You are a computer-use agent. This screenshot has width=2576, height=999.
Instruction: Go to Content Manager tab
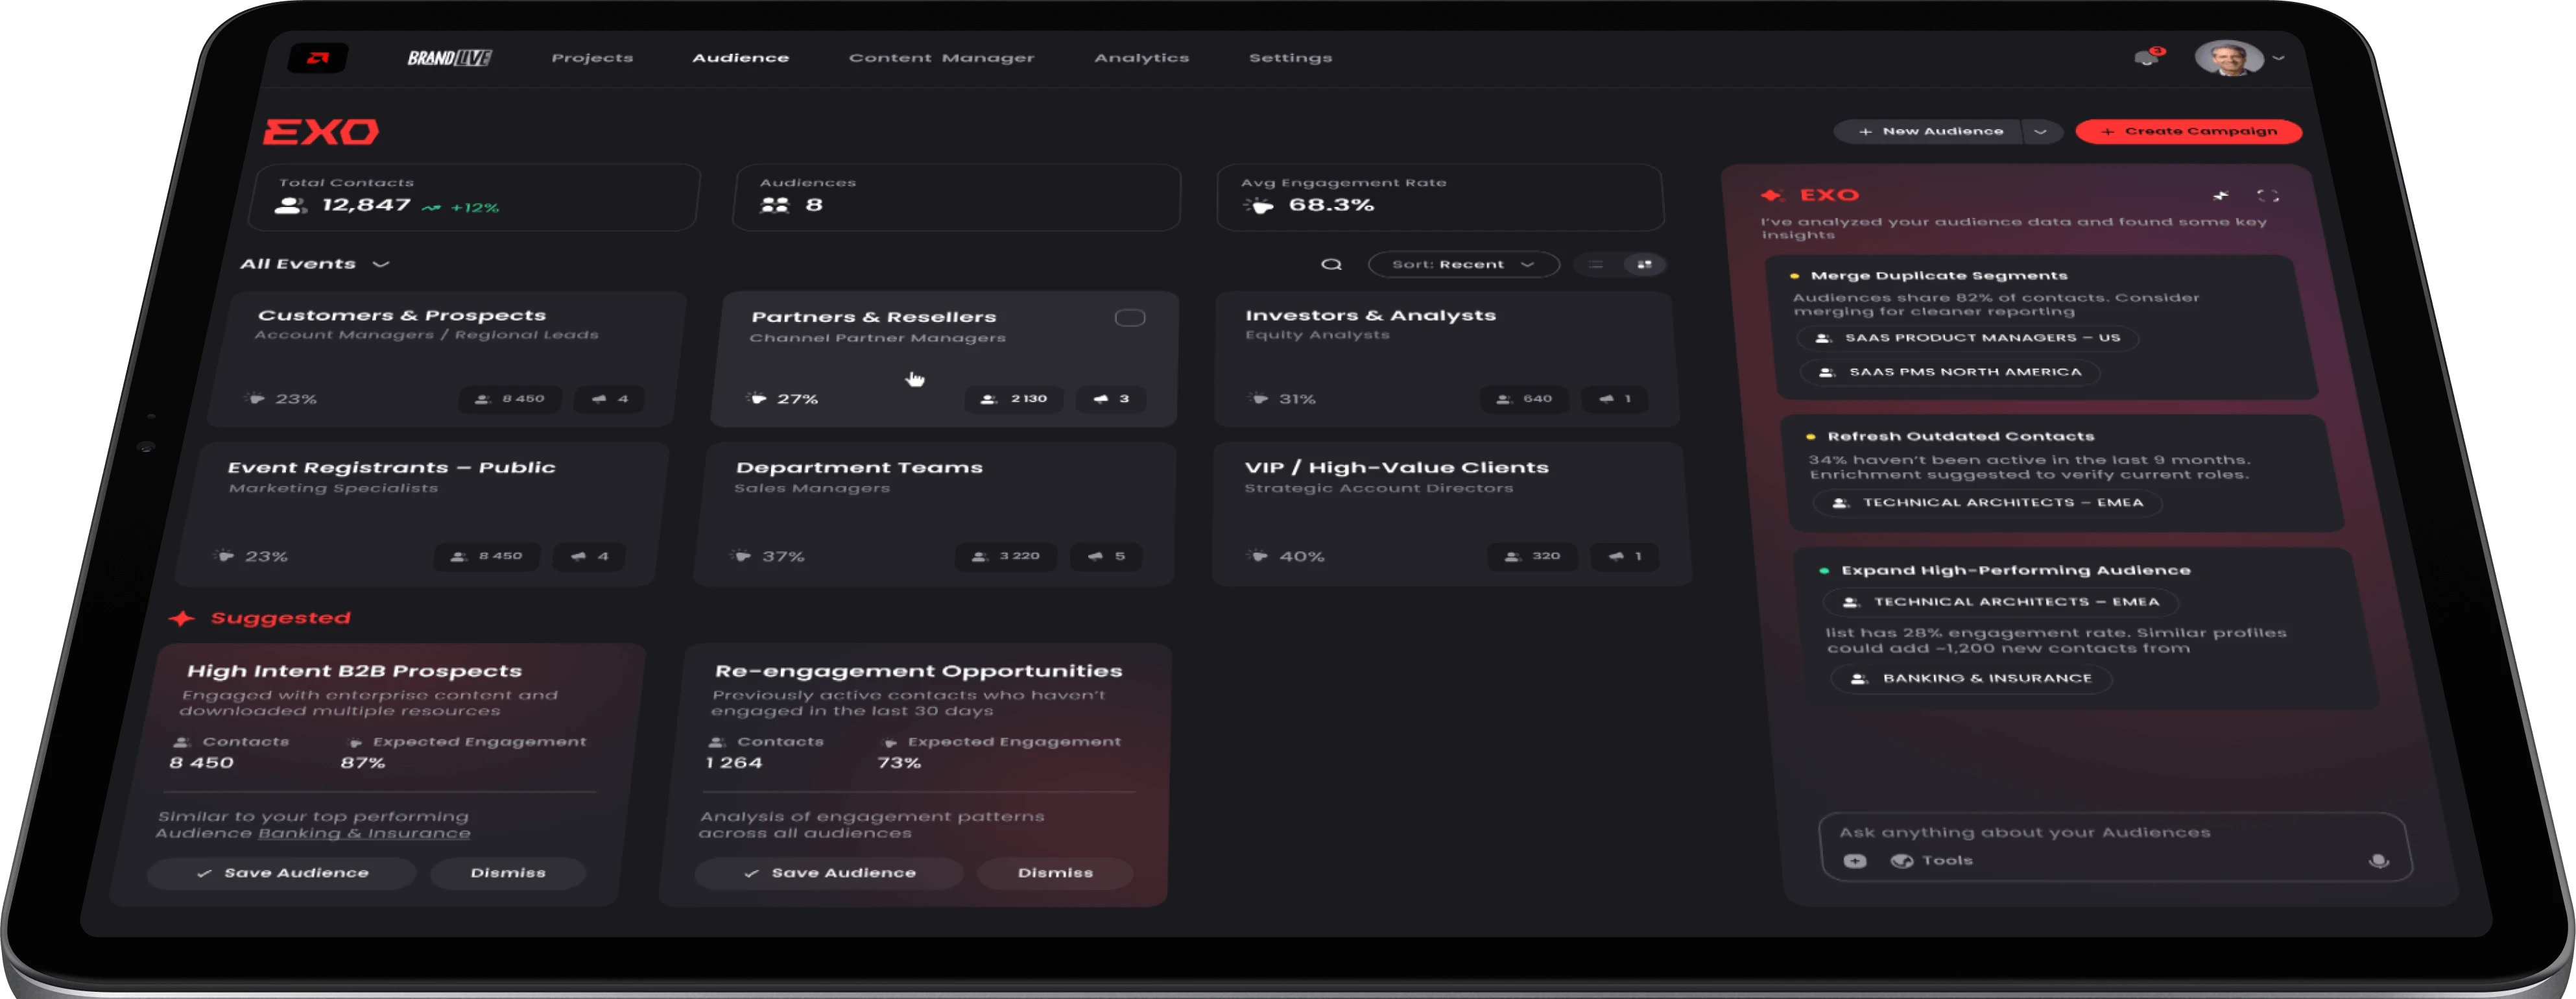point(941,58)
